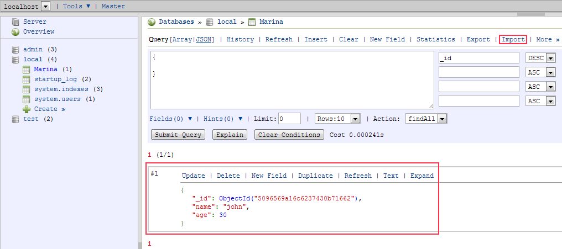This screenshot has height=249, width=562.
Task: Click the admin database icon
Action: pos(15,50)
